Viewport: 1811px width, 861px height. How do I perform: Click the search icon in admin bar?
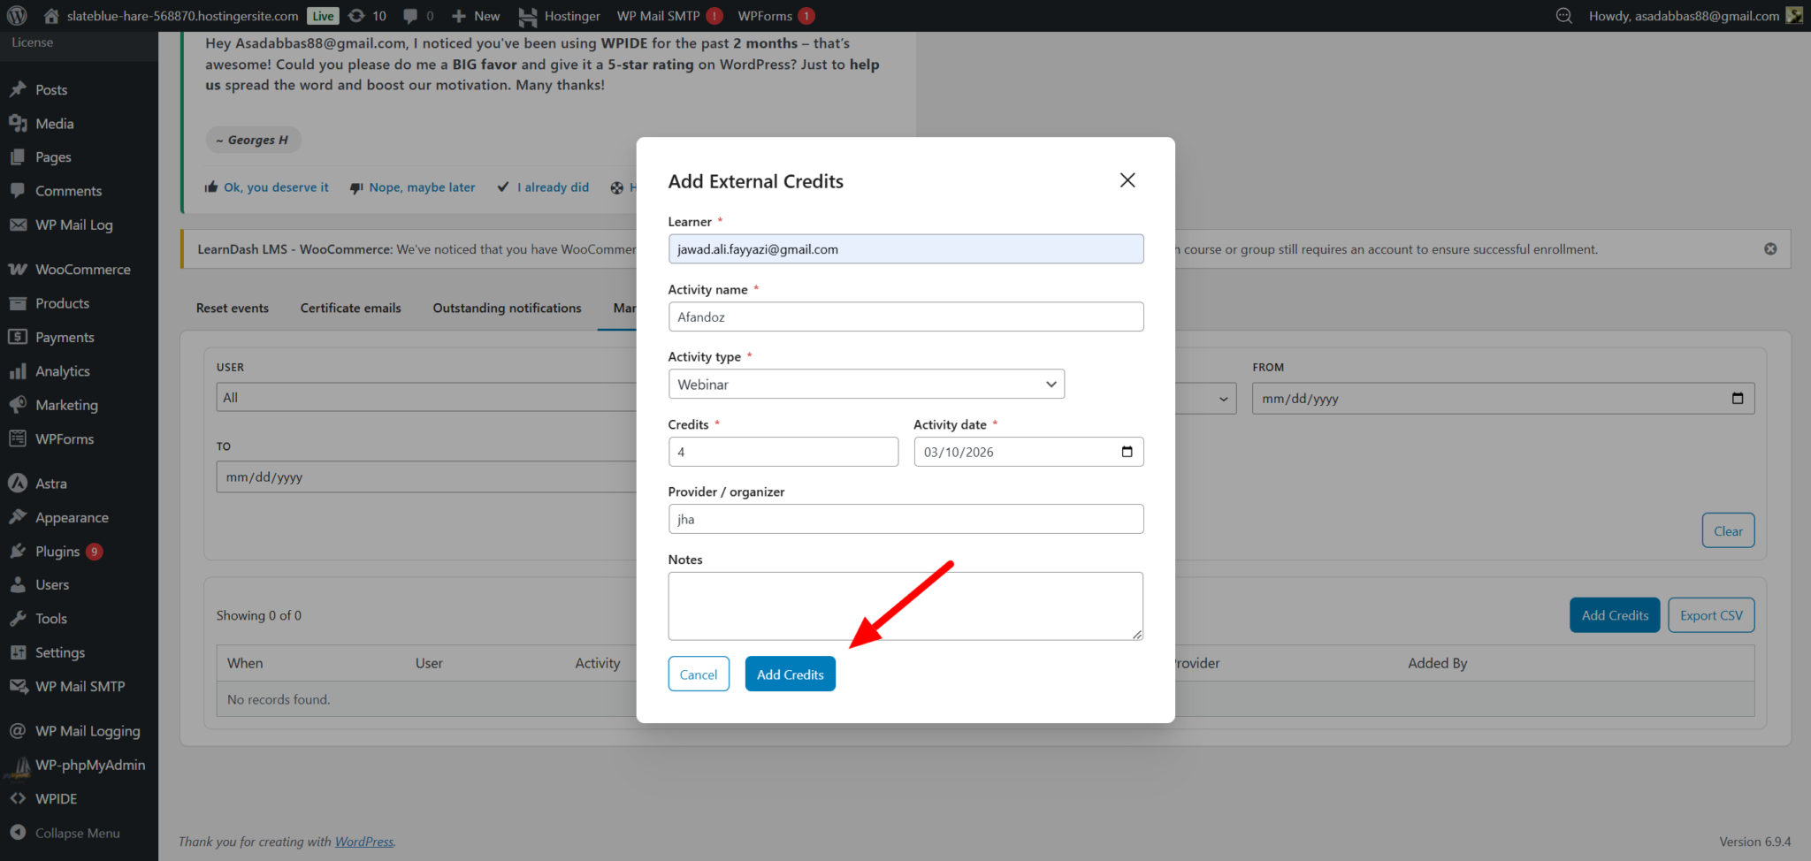point(1563,16)
